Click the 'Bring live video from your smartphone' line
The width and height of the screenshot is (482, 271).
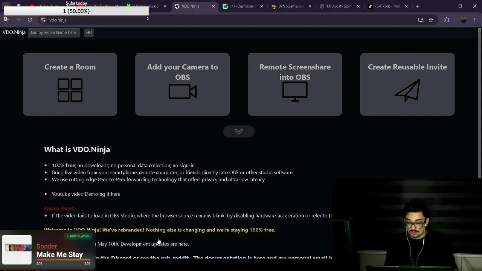(172, 172)
